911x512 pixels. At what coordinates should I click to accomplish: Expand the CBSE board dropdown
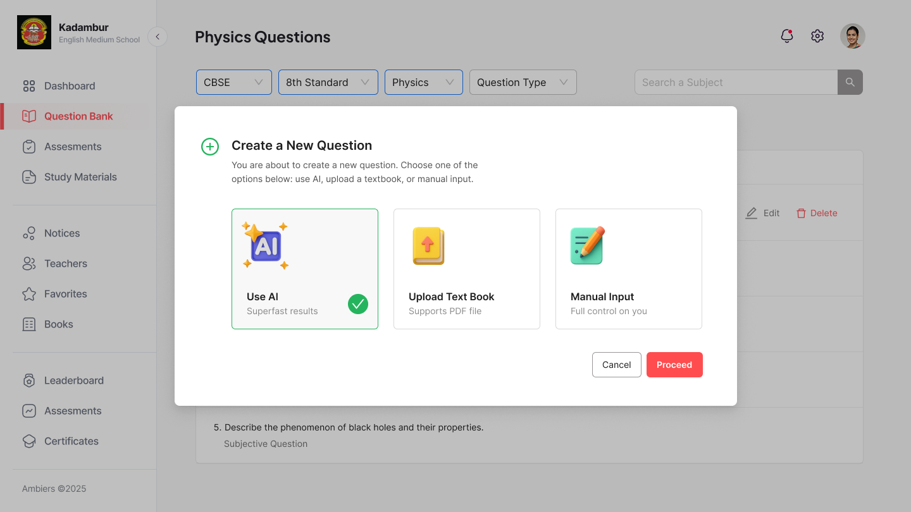234,82
